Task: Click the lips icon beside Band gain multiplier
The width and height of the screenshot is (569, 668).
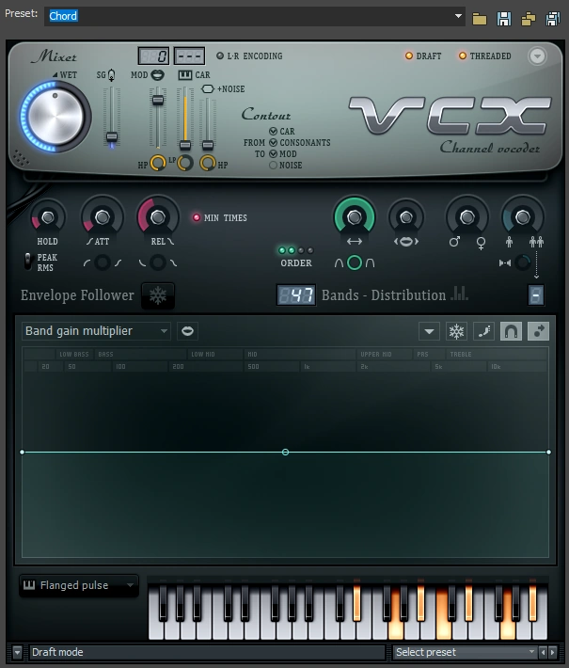Action: click(x=187, y=331)
